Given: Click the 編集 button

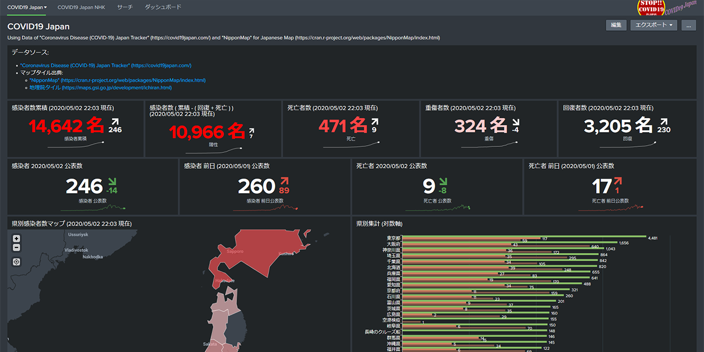Looking at the screenshot, I should (x=616, y=25).
